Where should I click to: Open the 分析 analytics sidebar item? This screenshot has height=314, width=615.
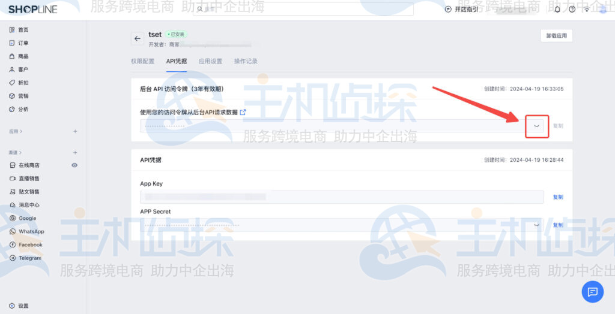[19, 110]
